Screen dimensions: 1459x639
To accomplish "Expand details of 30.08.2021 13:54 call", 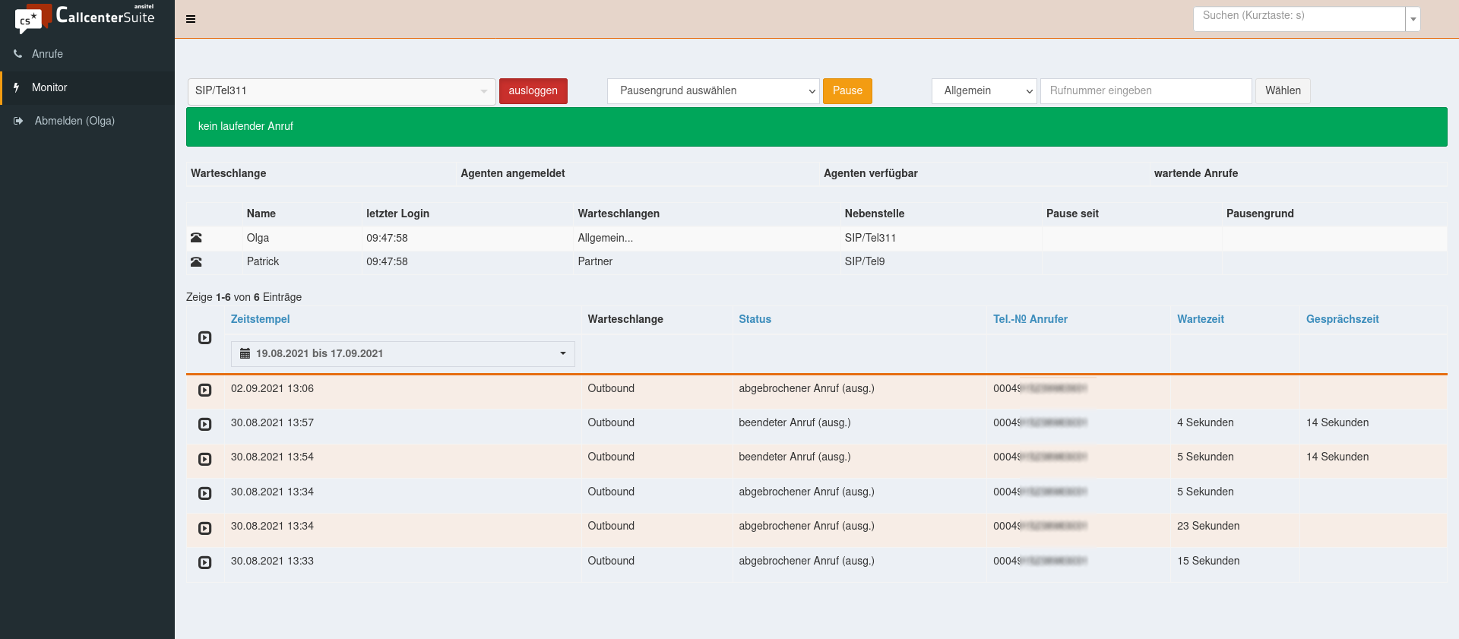I will [204, 459].
